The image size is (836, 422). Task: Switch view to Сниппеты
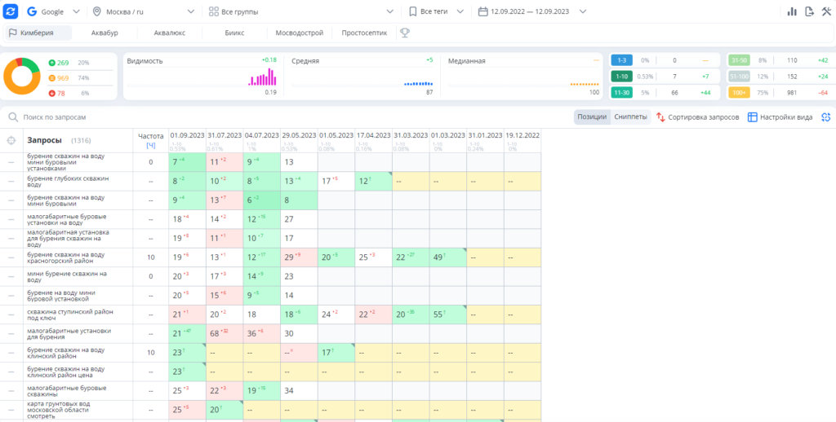tap(631, 117)
